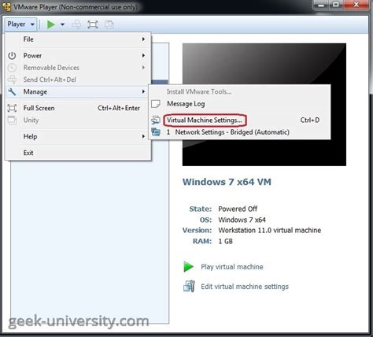
Task: Select the Unity menu entry
Action: tap(78, 120)
